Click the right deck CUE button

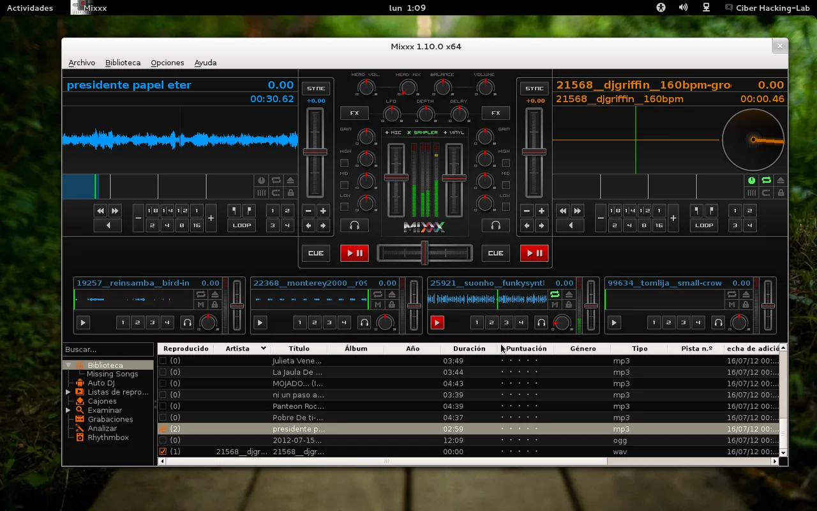[495, 253]
